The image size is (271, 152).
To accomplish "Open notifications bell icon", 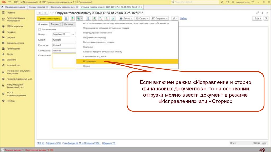I will pyautogui.click(x=222, y=2).
